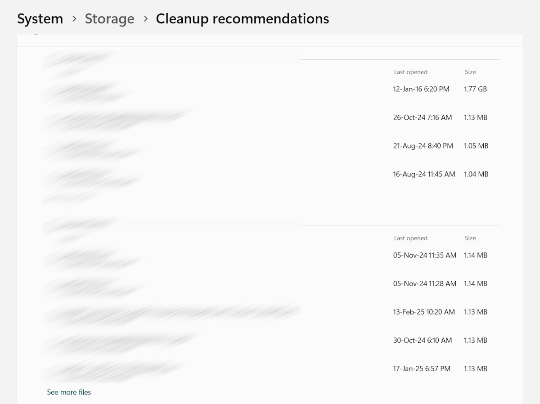Go back to the System breadcrumb

pyautogui.click(x=40, y=19)
